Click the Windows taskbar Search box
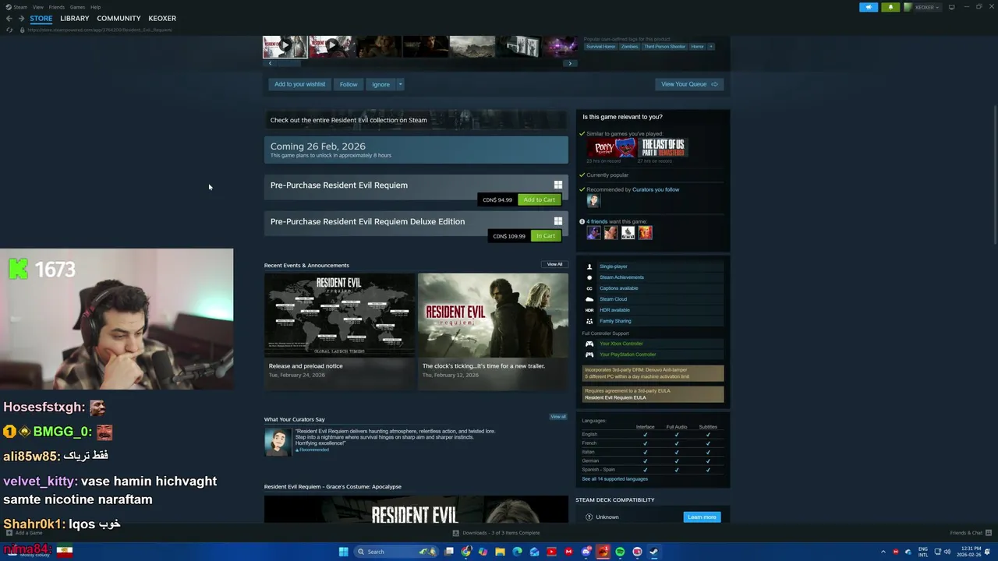This screenshot has height=561, width=998. 396,552
